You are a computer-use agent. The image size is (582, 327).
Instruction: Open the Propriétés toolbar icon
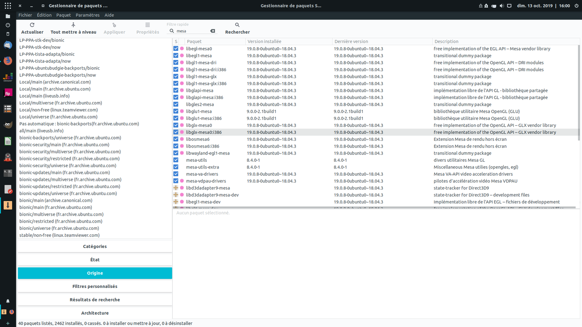pos(148,25)
